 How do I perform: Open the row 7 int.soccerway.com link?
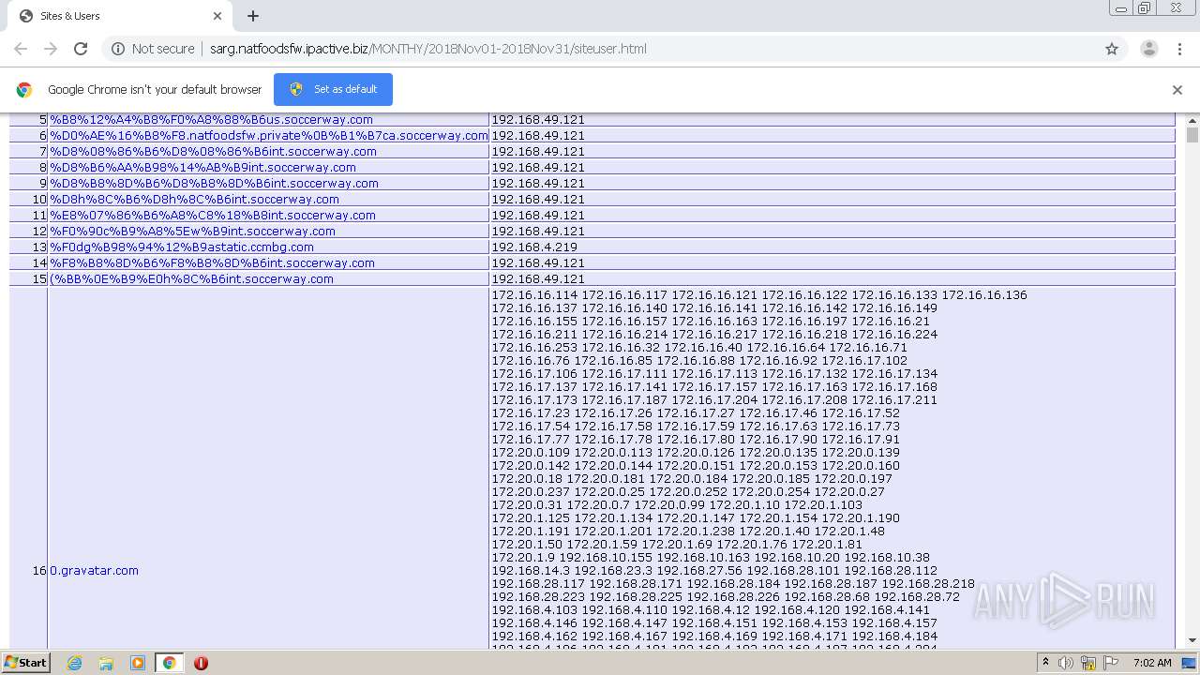[213, 151]
